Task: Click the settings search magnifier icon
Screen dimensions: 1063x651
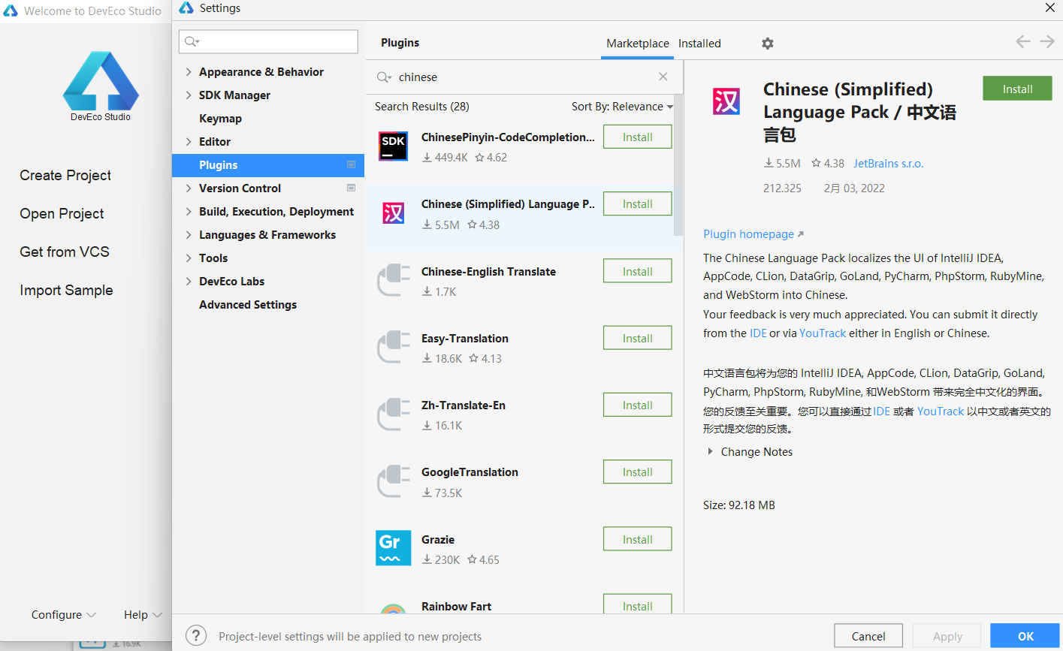Action: pos(192,41)
